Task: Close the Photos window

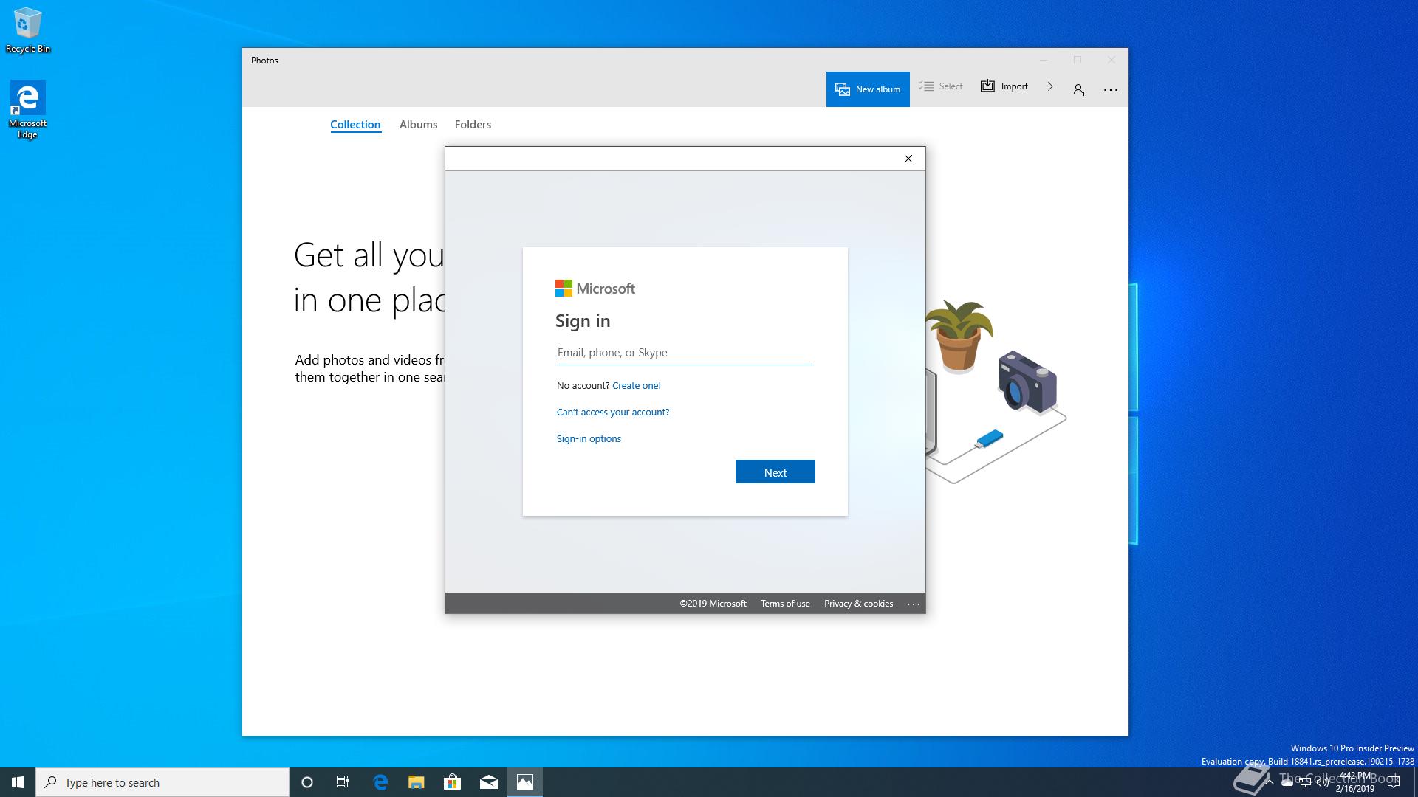Action: [1112, 60]
